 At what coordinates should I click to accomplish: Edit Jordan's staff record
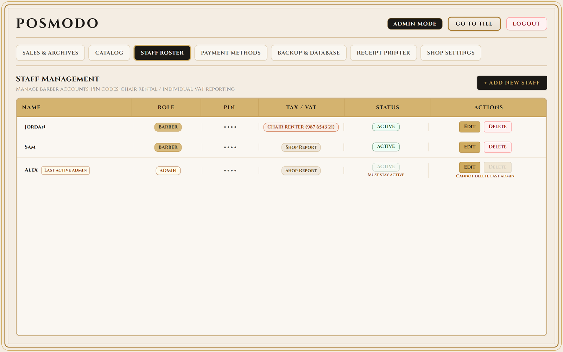pyautogui.click(x=469, y=127)
